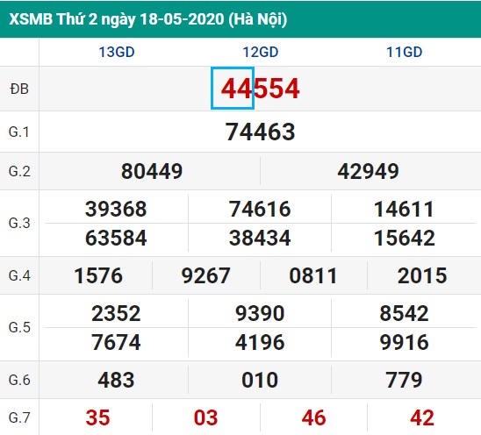Select the 13GD code label
The height and width of the screenshot is (435, 481).
pos(117,52)
